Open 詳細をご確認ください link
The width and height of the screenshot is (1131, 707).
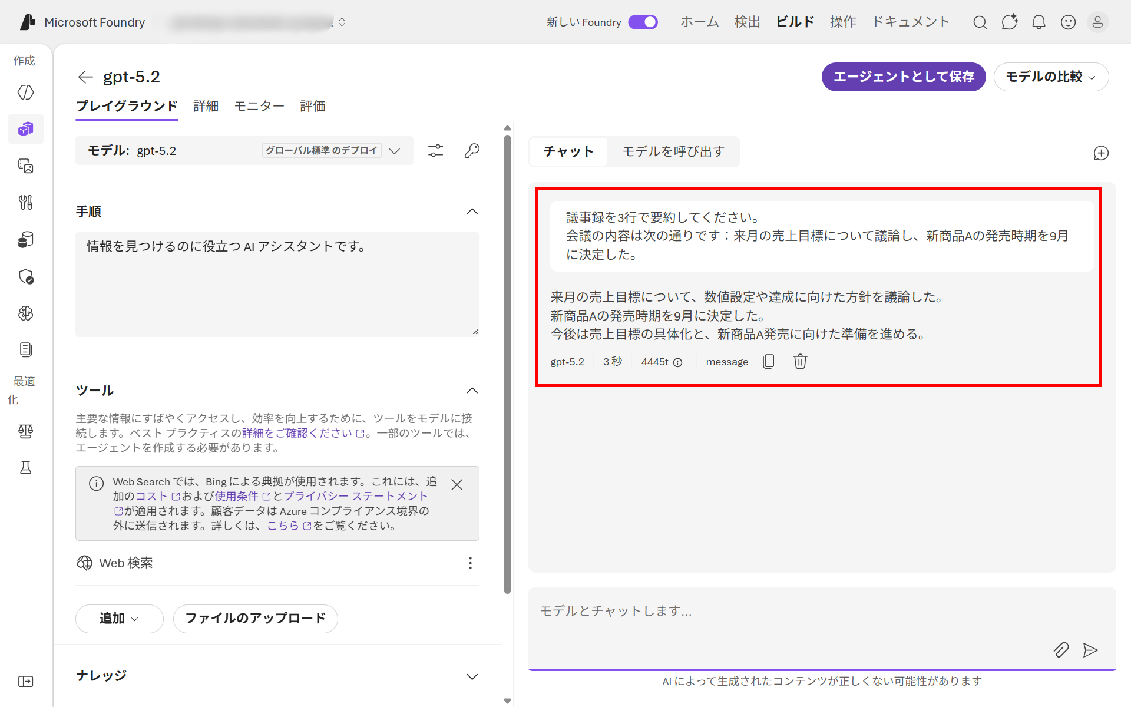point(303,433)
